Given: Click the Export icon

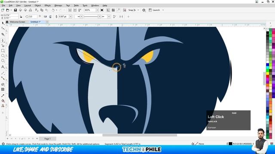Looking at the screenshot, I should (x=75, y=10).
